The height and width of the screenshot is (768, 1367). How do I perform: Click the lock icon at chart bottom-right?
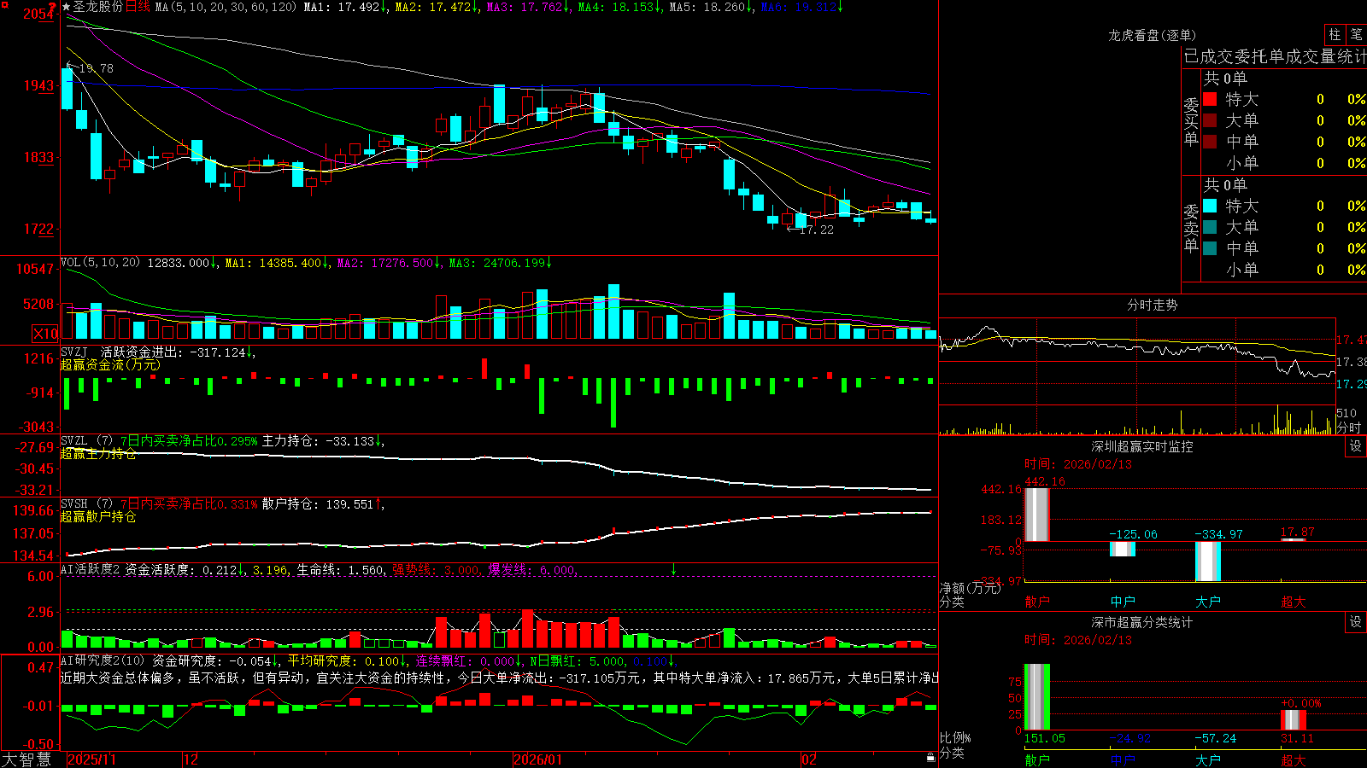(930, 758)
